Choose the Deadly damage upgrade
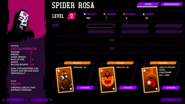The image size is (185, 104). pos(85,88)
